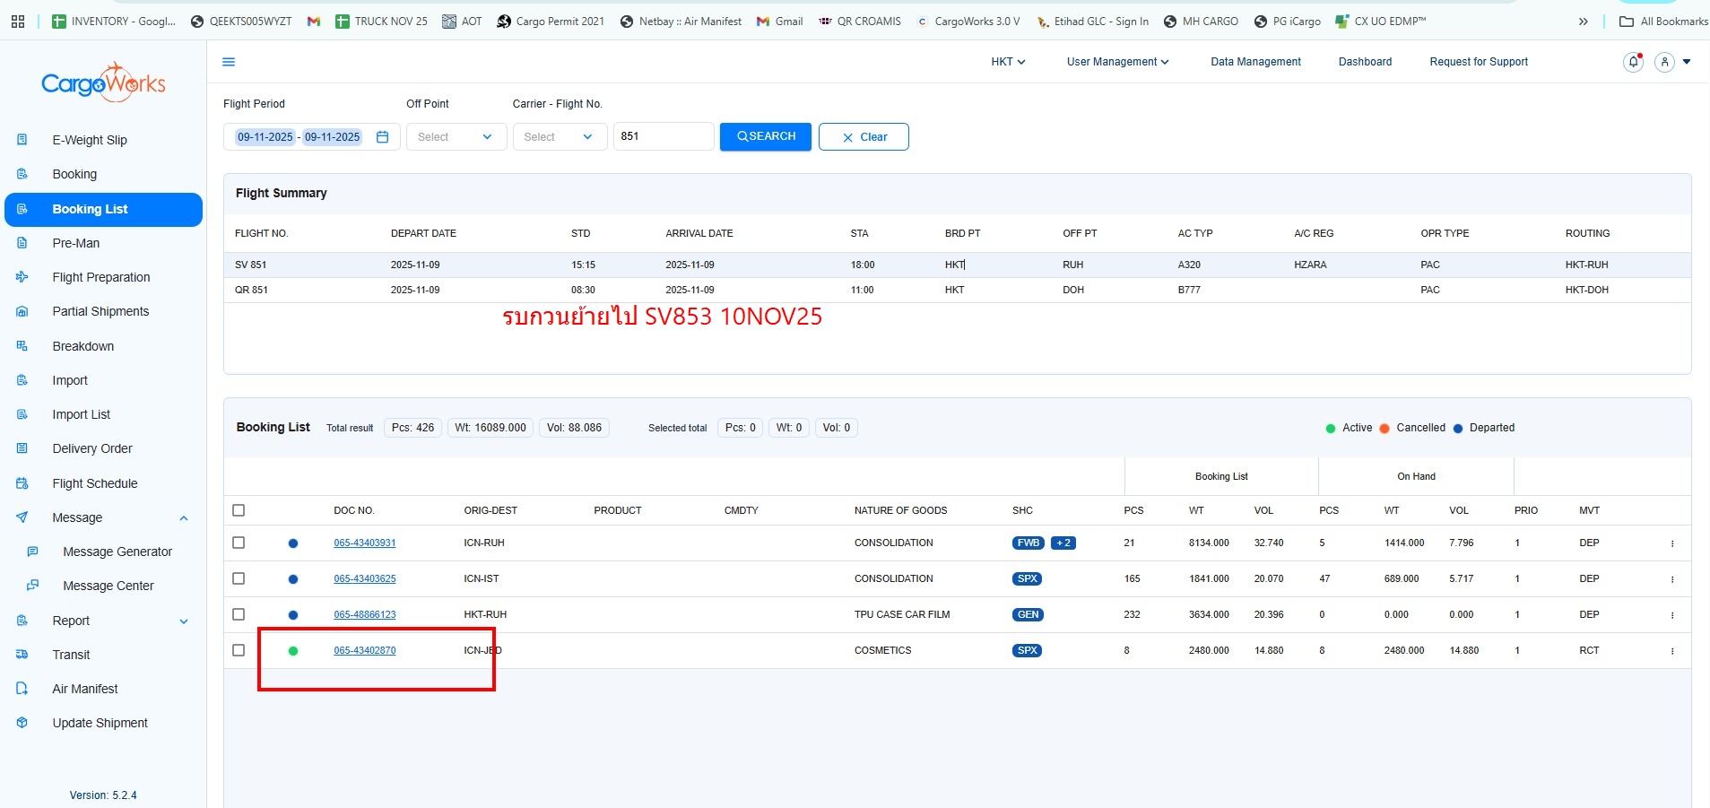
Task: Open Flight Schedule in sidebar
Action: click(x=95, y=483)
